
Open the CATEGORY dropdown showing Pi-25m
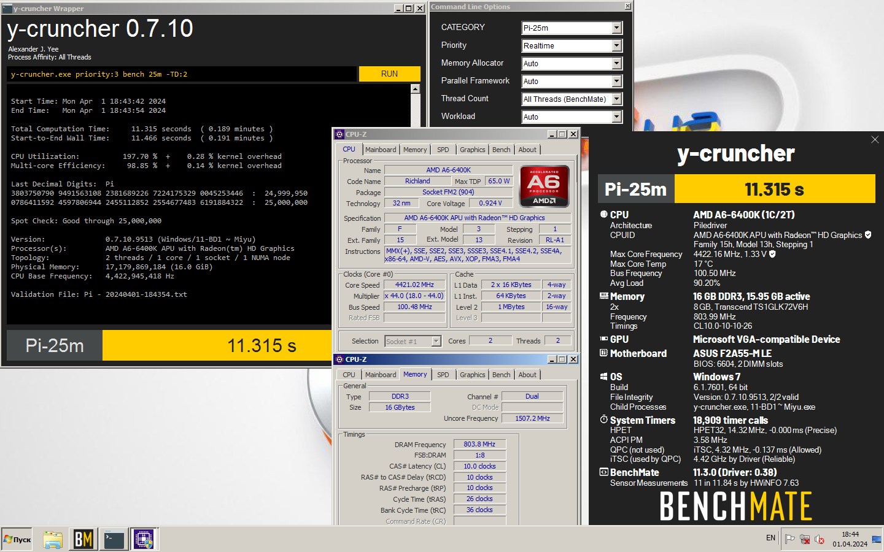click(617, 28)
